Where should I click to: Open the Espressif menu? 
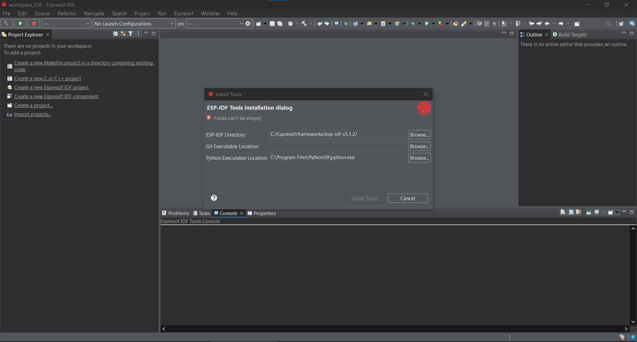[183, 14]
